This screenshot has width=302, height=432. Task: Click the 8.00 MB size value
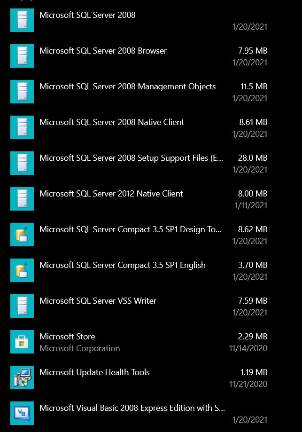point(253,194)
